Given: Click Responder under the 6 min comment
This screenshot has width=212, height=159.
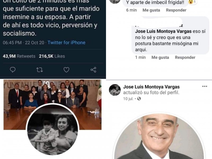Looking at the screenshot, I should 176,10.
